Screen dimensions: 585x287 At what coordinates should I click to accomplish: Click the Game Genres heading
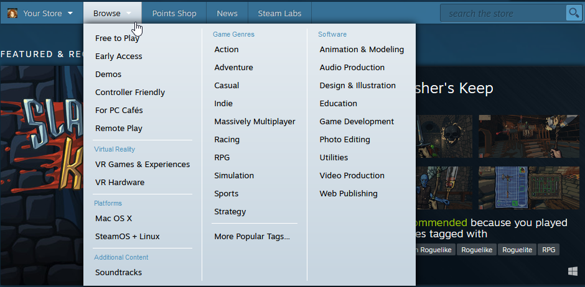coord(233,34)
